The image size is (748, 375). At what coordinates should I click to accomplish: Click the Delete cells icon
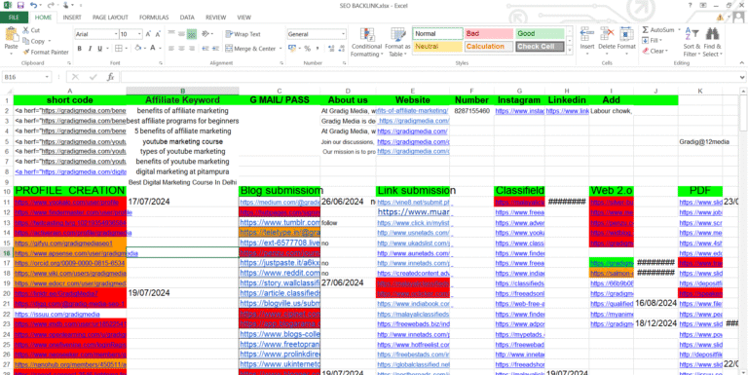pyautogui.click(x=607, y=34)
